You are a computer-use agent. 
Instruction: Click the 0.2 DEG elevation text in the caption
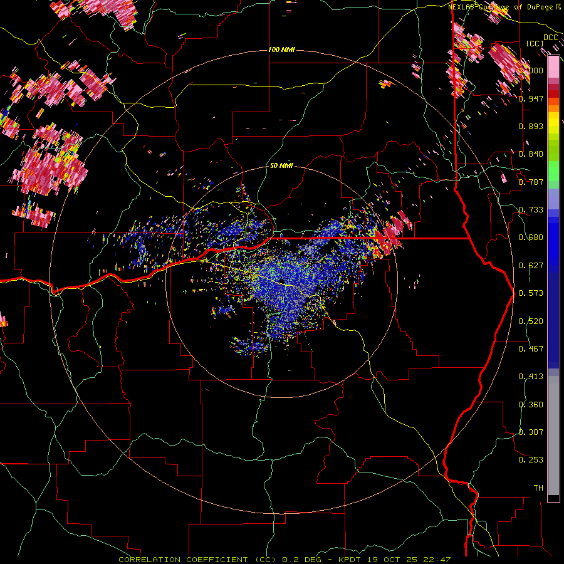(x=302, y=560)
